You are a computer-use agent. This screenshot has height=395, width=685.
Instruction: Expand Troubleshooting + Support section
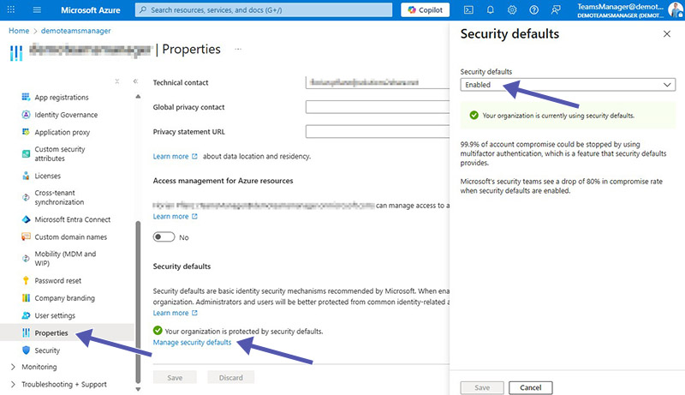click(13, 385)
